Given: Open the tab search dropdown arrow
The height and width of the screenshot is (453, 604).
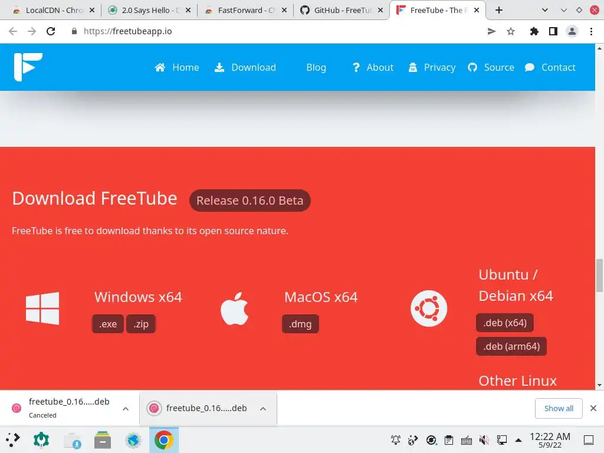Looking at the screenshot, I should (544, 11).
